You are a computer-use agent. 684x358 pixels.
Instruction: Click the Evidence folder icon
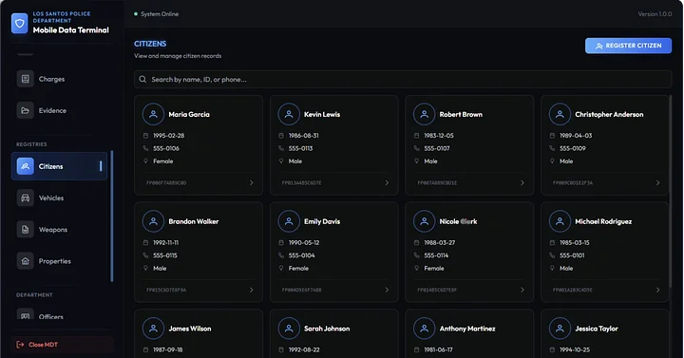pyautogui.click(x=26, y=111)
